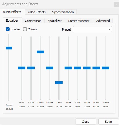Screen dimensions: 119x125
Task: Click the 6 KHz band slider handle
Action: (x=78, y=68)
